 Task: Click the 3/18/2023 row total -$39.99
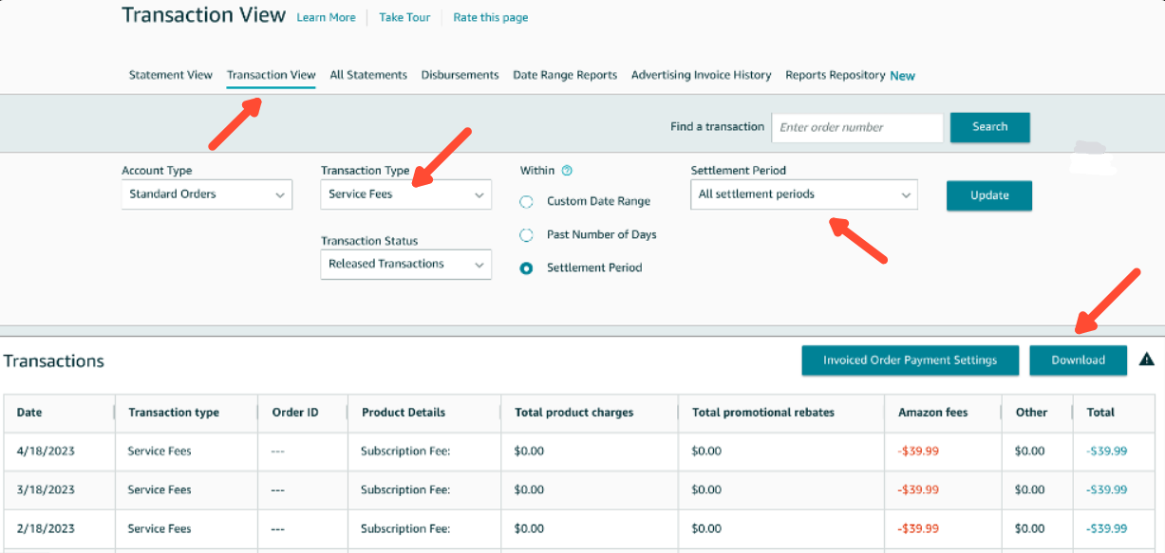1106,490
